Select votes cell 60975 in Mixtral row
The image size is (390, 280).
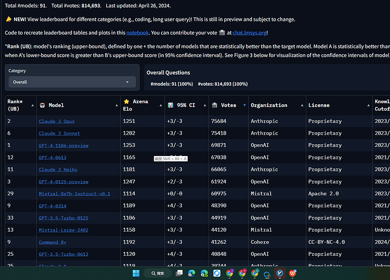(219, 194)
